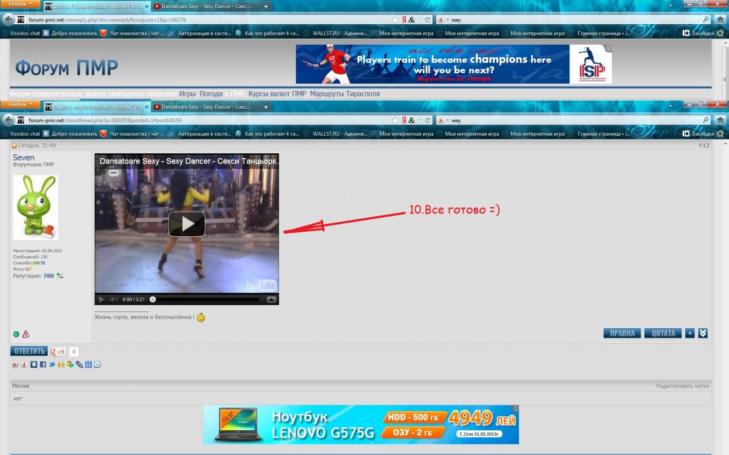Report post using red warning triangle

click(26, 334)
